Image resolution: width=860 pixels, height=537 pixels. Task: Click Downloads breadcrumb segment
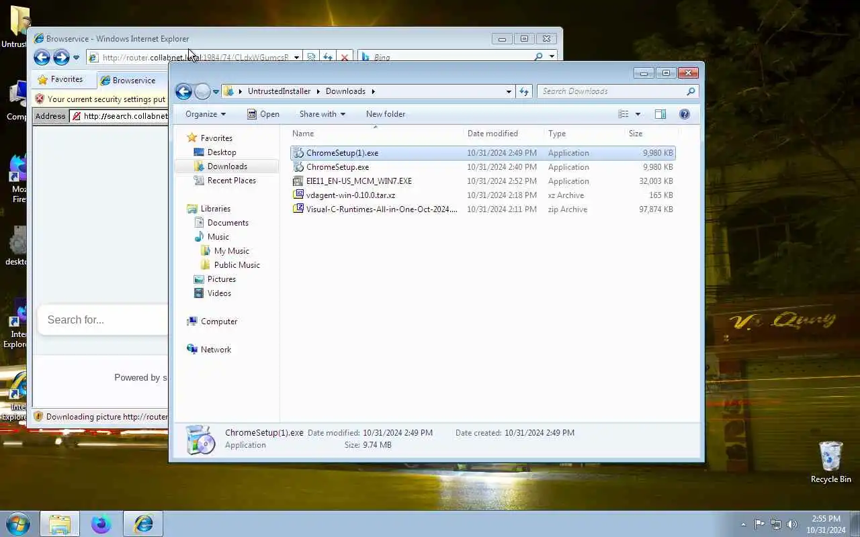(345, 91)
